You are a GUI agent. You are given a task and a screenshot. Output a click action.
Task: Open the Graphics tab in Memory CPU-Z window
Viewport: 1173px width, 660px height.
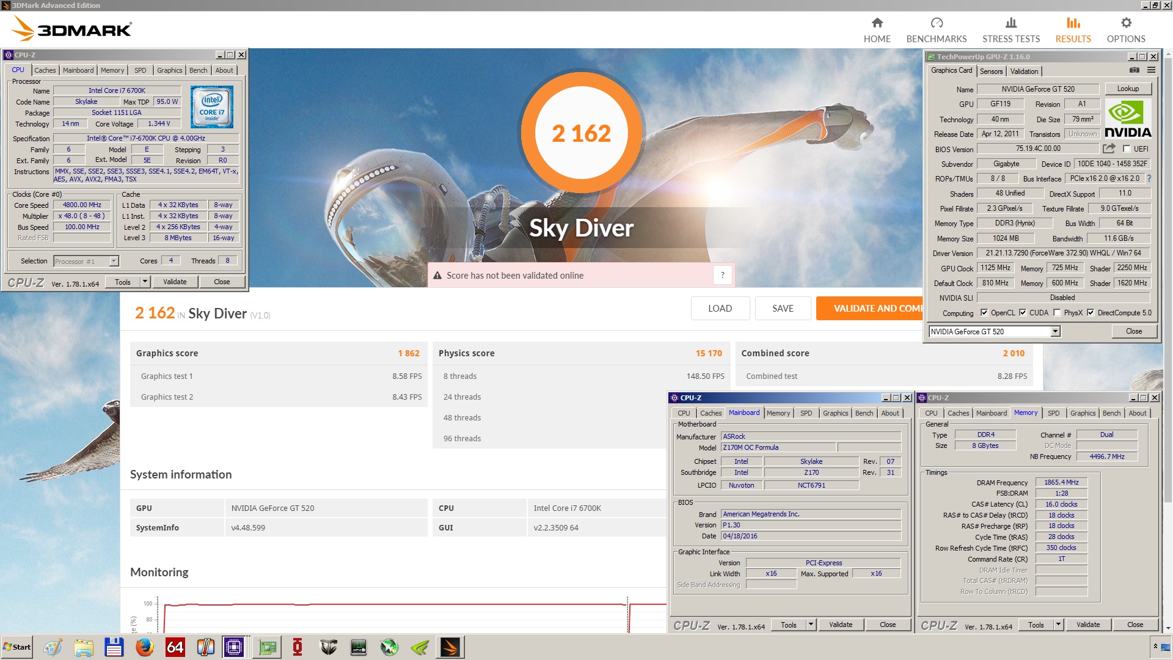point(1083,413)
